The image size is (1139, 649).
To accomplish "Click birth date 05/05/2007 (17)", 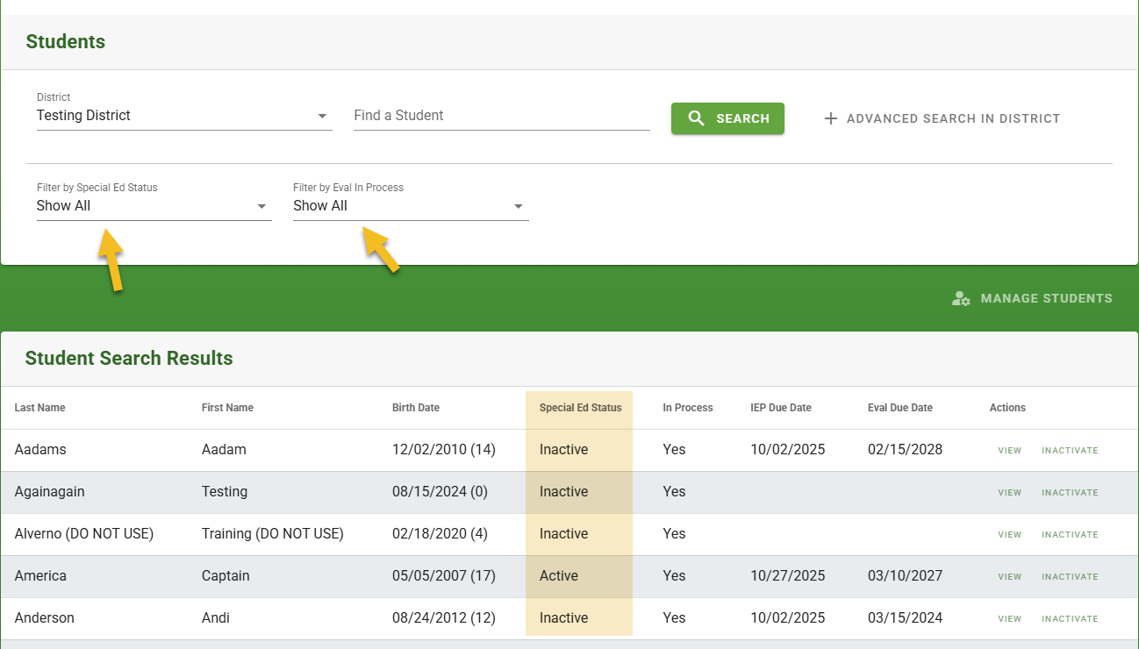I will click(x=444, y=576).
